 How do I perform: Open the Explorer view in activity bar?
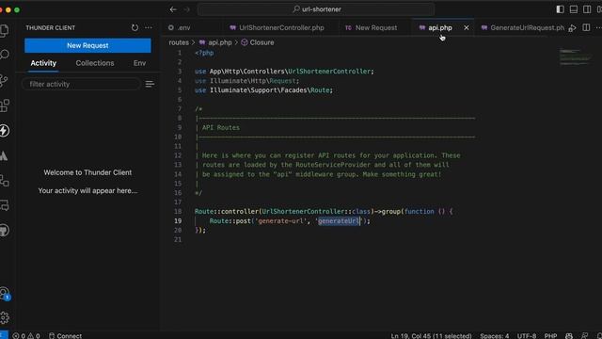[x=4, y=30]
